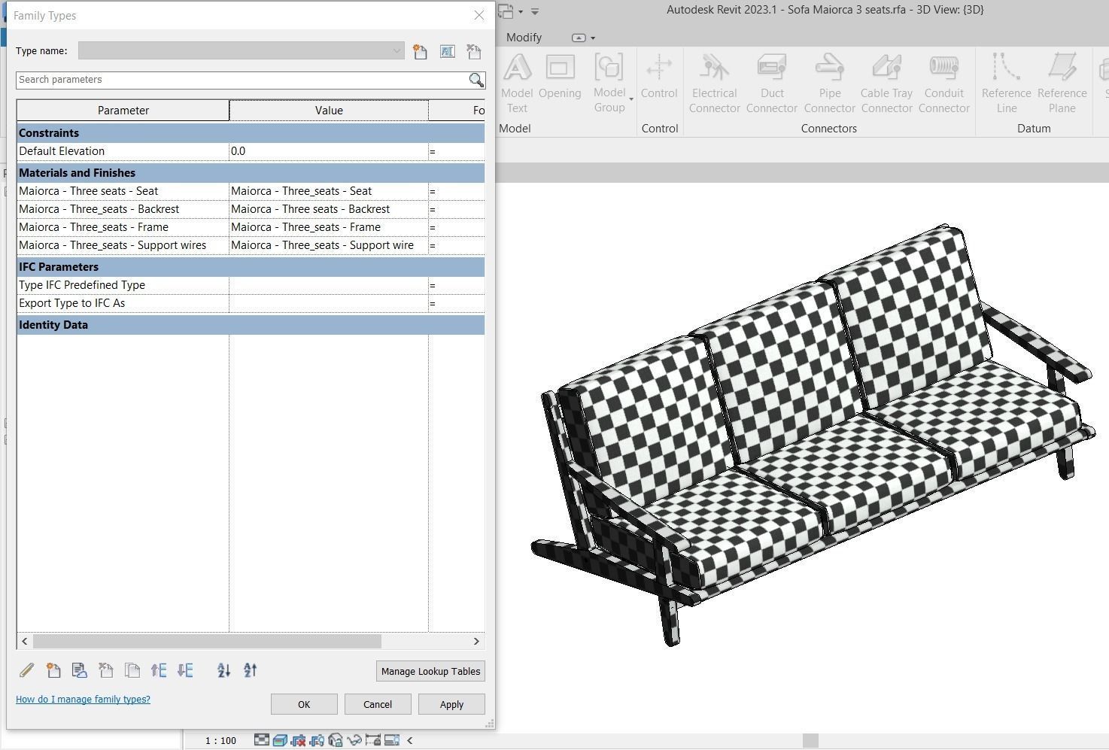The width and height of the screenshot is (1109, 750).
Task: Click Reference Plane tool
Action: pos(1062,83)
